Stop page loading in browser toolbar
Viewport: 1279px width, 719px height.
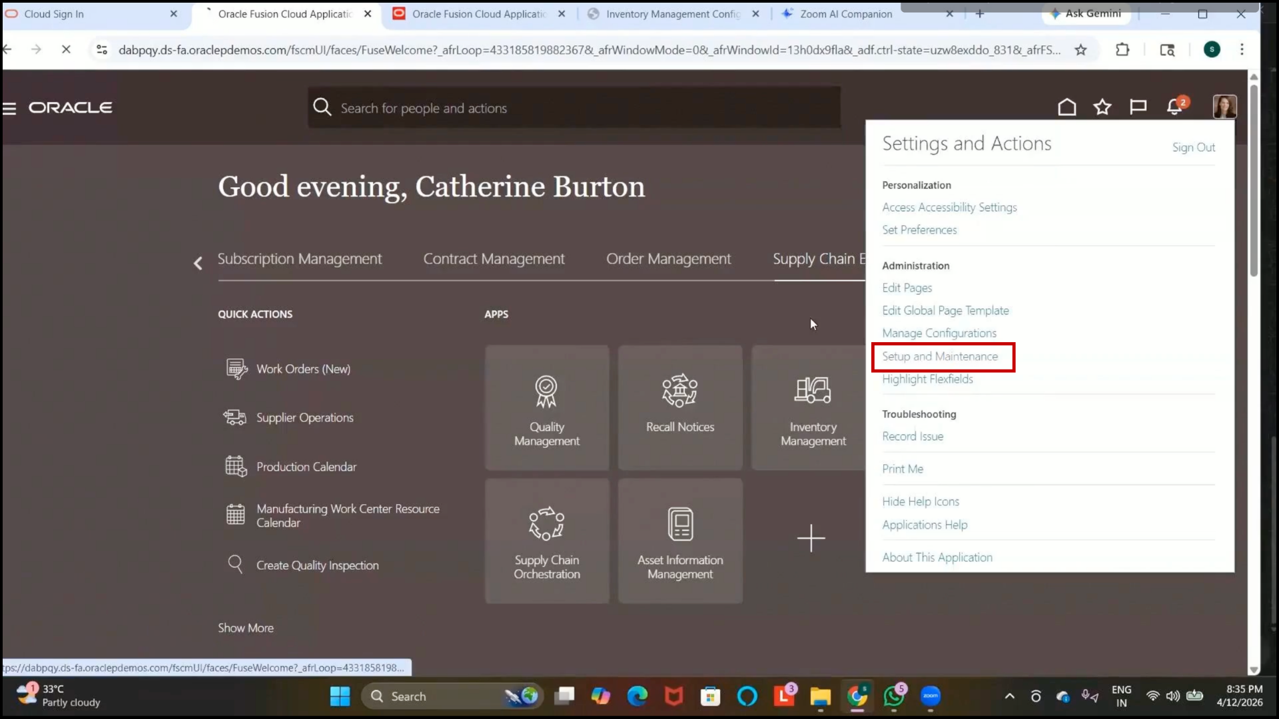(66, 49)
